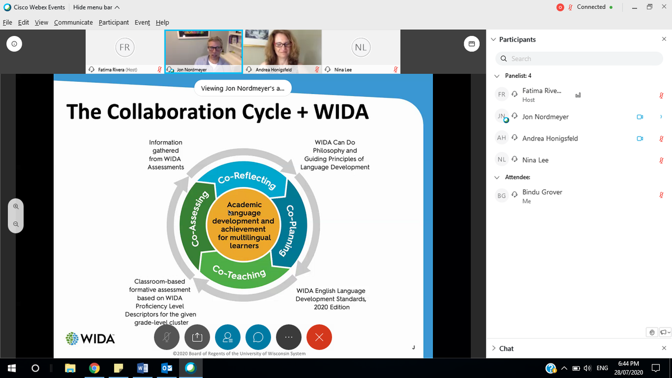
Task: Click the BG avatar in attendee list
Action: point(502,195)
